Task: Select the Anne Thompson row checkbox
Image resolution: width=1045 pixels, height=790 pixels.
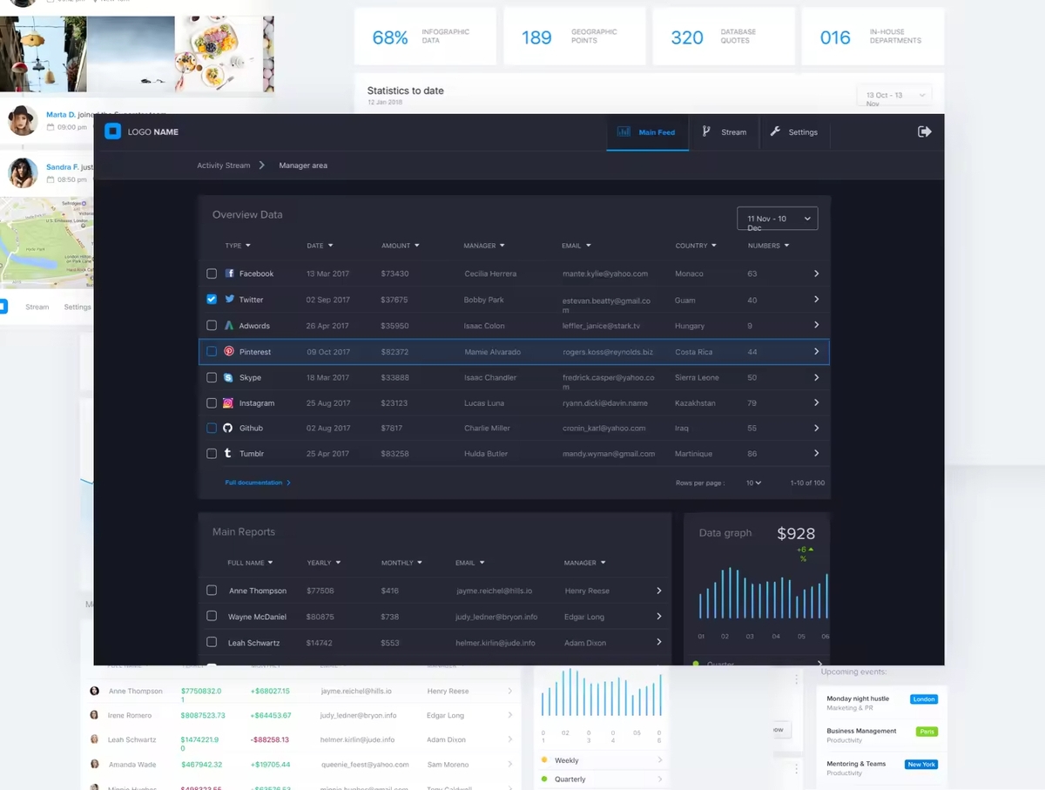Action: click(x=212, y=591)
